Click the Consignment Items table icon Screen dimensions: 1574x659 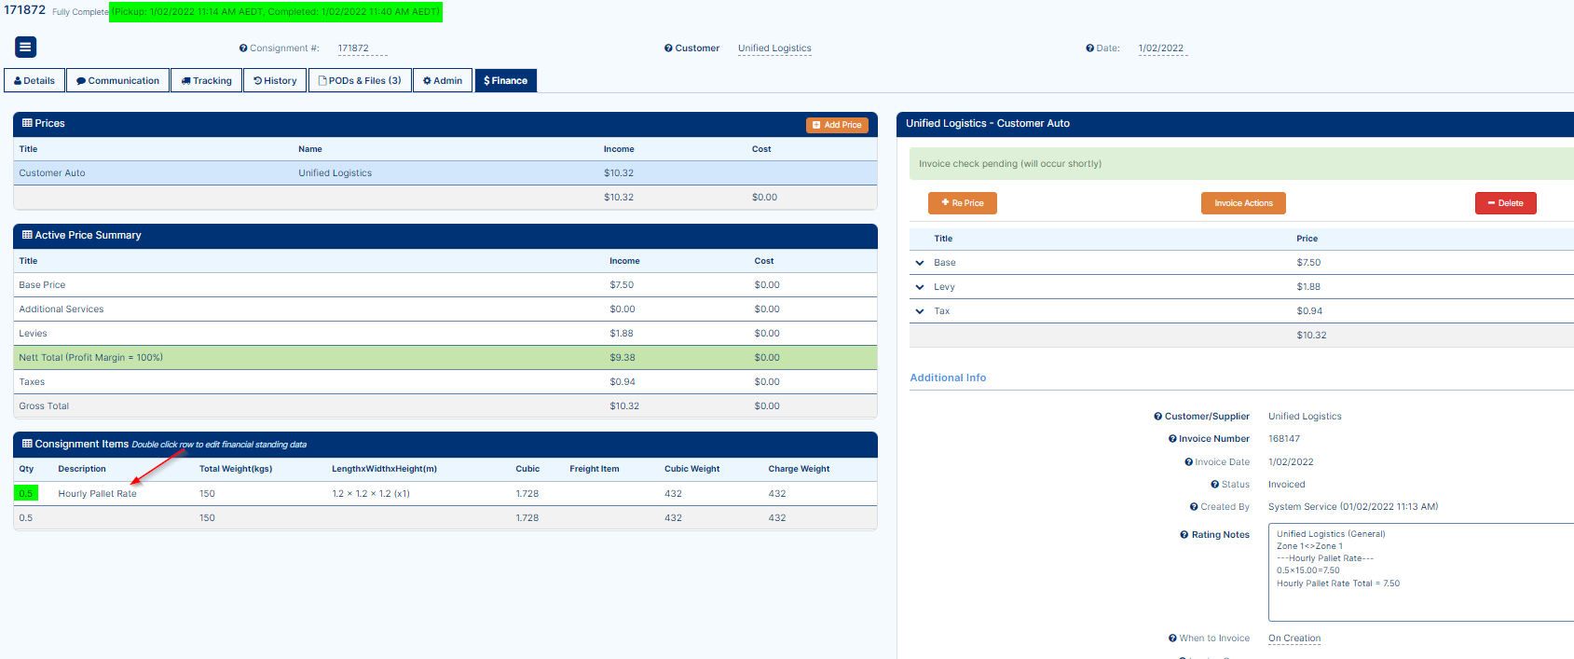[x=27, y=444]
